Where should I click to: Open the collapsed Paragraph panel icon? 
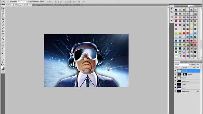coord(172,21)
